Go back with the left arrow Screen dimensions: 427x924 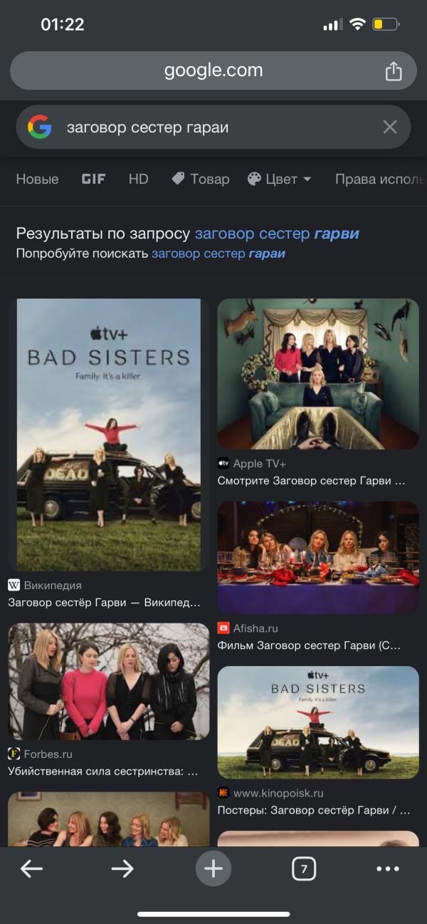coord(32,868)
